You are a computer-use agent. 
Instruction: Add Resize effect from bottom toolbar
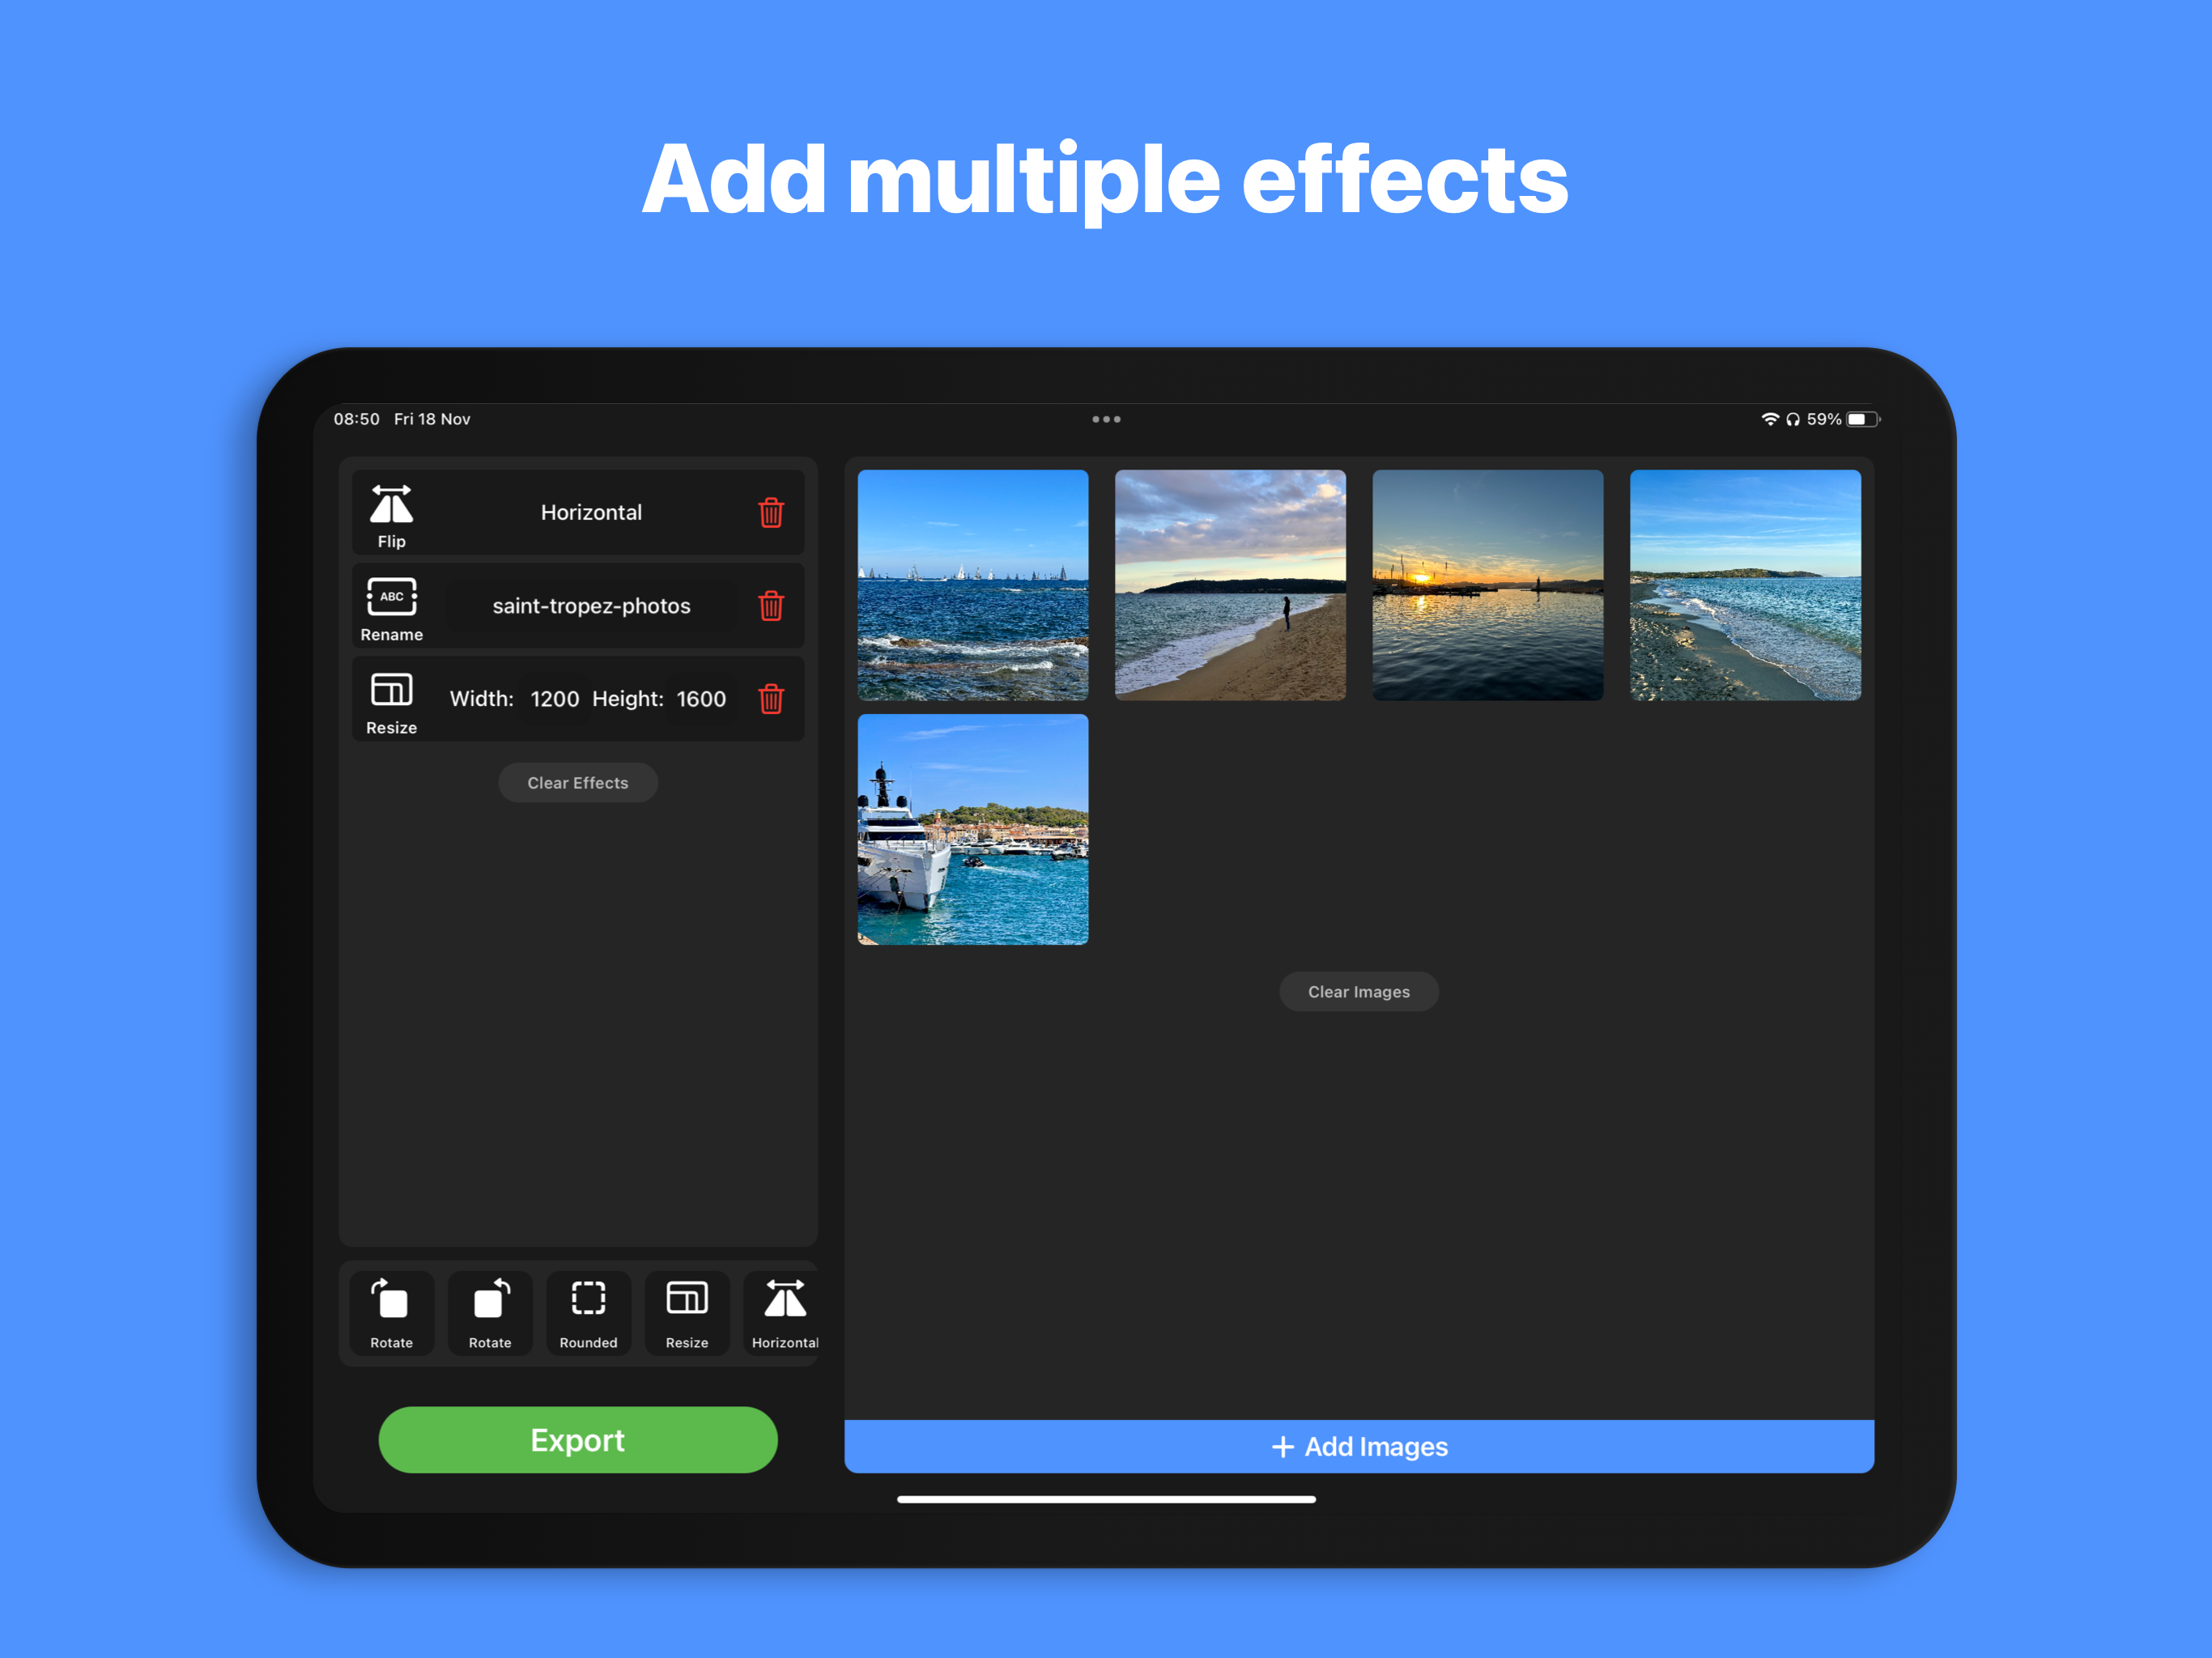pos(687,1314)
